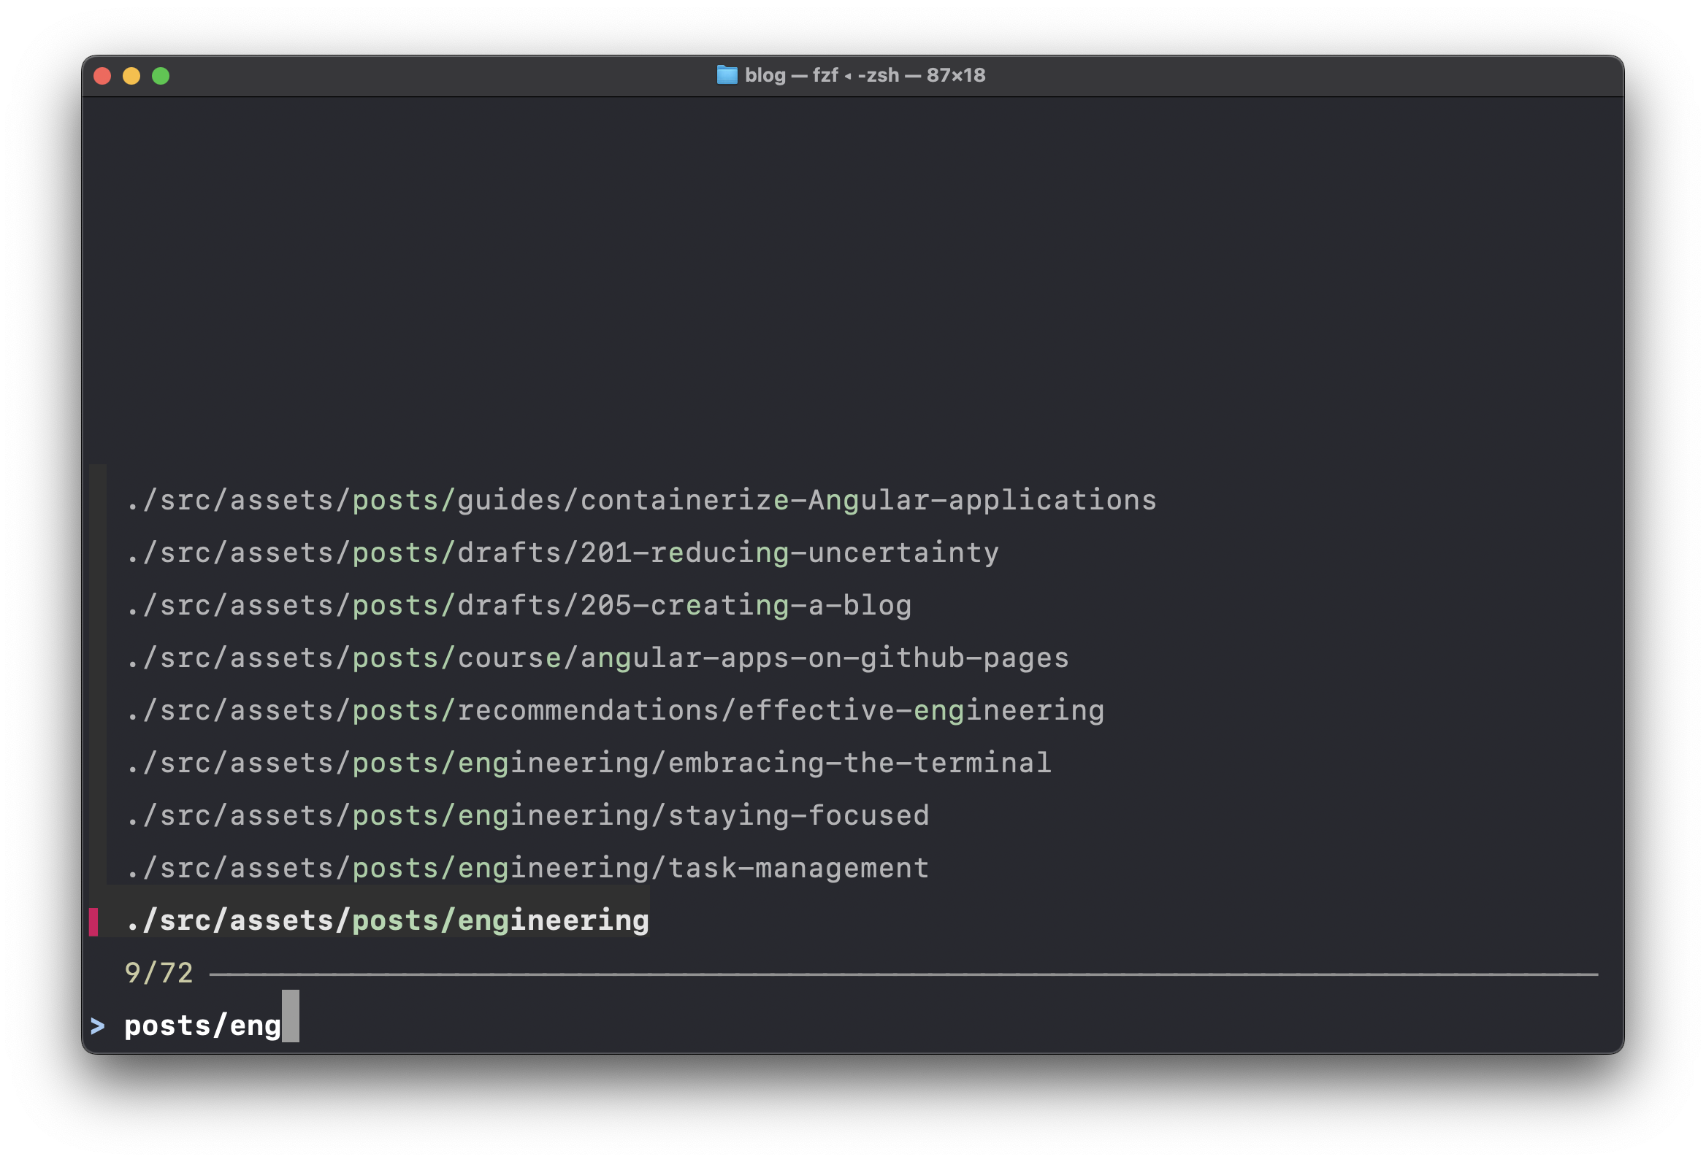This screenshot has height=1162, width=1706.
Task: Click the red close window button
Action: 103,77
